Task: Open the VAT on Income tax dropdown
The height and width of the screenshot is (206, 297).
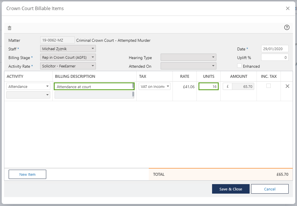Action: (x=155, y=86)
